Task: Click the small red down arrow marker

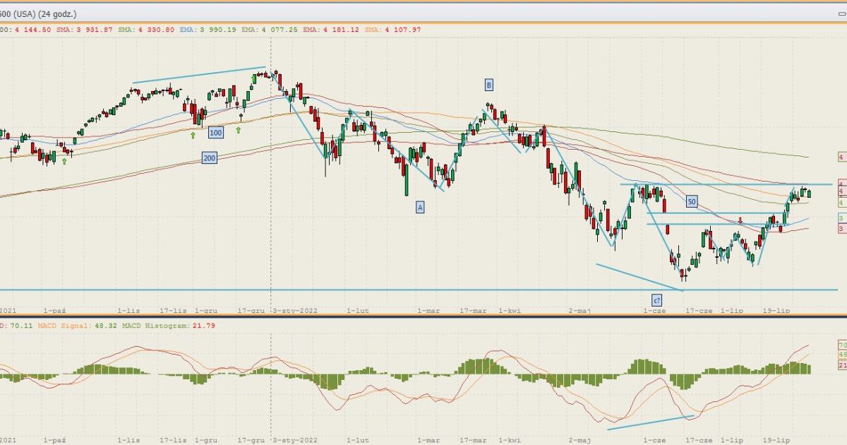Action: 740,220
